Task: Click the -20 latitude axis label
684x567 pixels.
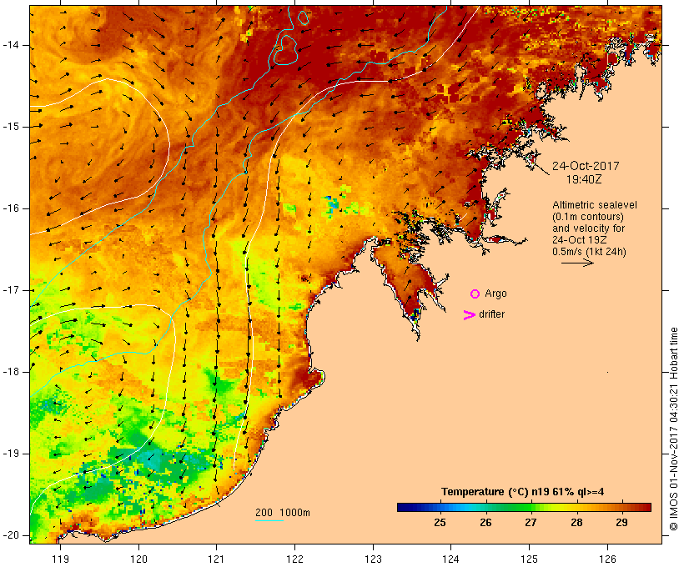Action: point(11,535)
